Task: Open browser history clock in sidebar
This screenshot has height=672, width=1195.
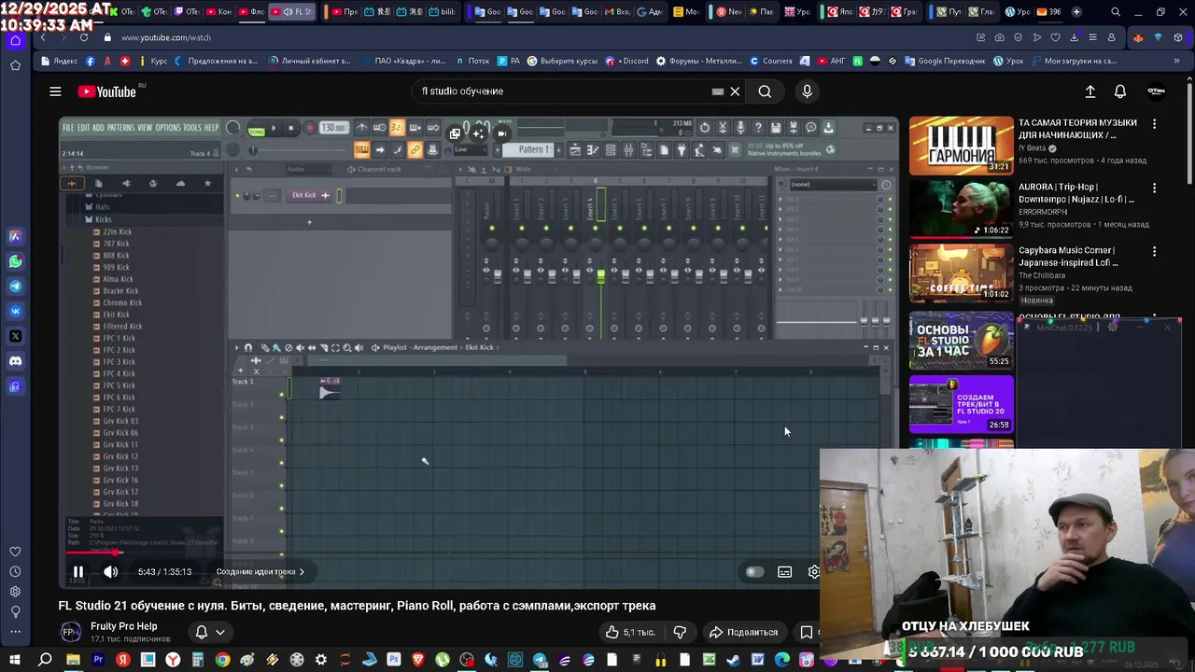Action: (x=15, y=572)
